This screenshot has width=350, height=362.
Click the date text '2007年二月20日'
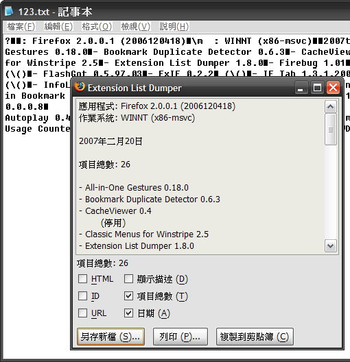[x=110, y=141]
